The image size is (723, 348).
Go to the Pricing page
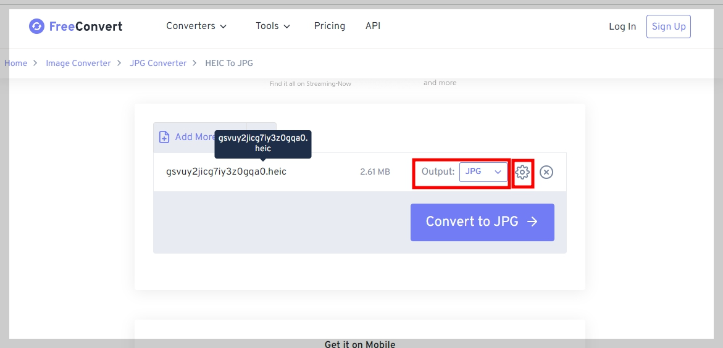click(329, 26)
